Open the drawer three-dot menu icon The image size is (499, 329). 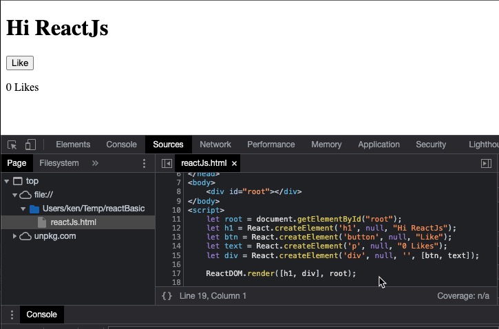[12, 315]
